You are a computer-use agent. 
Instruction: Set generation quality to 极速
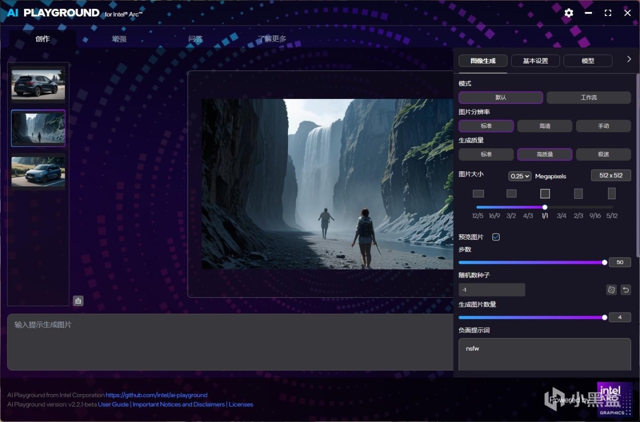click(x=603, y=154)
